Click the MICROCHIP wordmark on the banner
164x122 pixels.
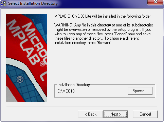[x=36, y=42]
